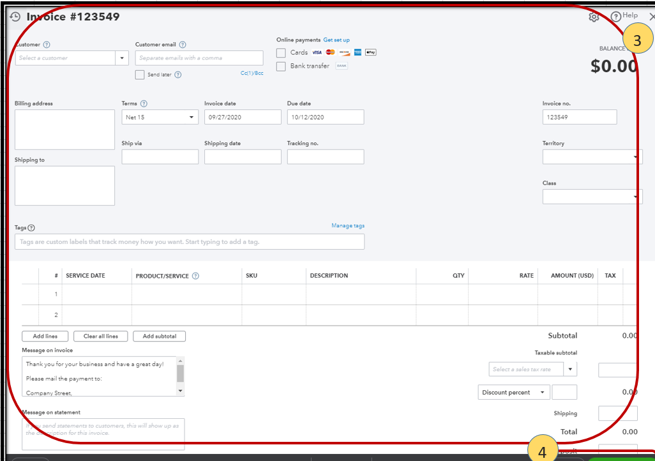Viewport: 655px width, 461px height.
Task: Toggle the Send later checkbox
Action: 140,75
